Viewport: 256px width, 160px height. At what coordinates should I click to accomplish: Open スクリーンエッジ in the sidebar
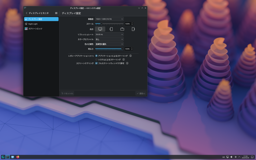(35, 29)
